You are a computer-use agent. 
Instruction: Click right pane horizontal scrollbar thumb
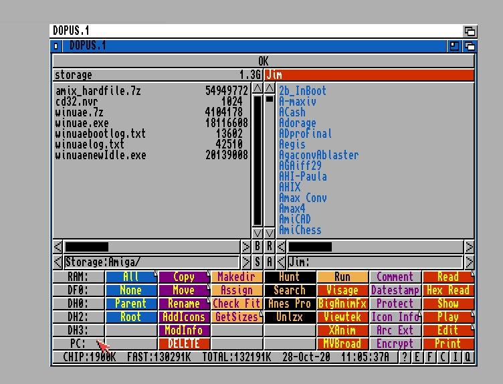310,247
